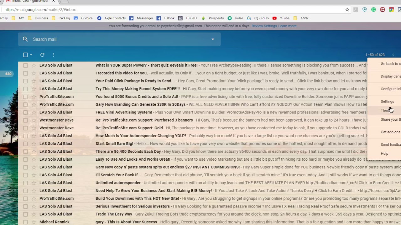This screenshot has height=225, width=401.
Task: Open the Ggle Contacts bookmark
Action: (112, 18)
